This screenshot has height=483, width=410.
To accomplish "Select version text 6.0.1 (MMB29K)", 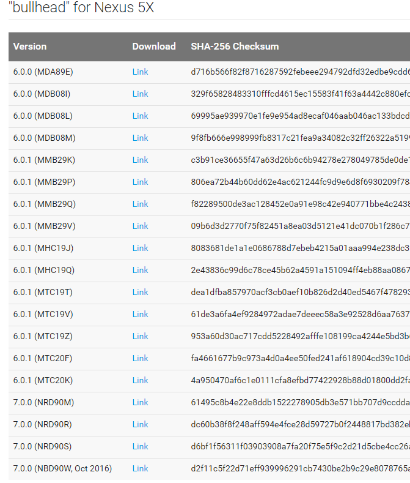I will (44, 160).
